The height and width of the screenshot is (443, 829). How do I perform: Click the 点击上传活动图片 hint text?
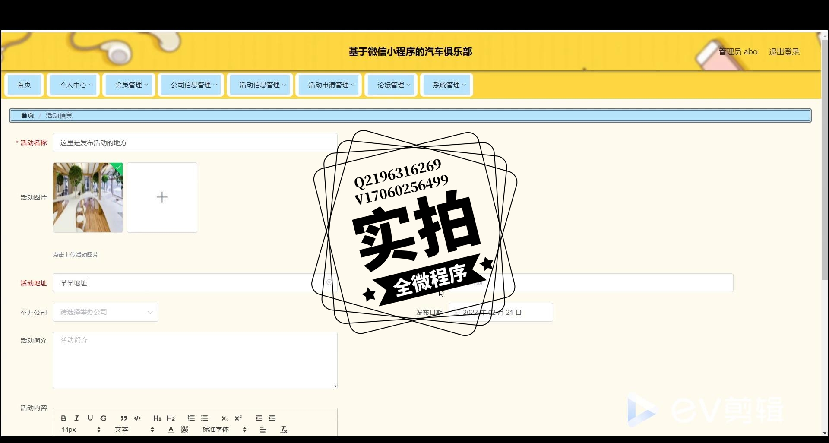(x=76, y=255)
